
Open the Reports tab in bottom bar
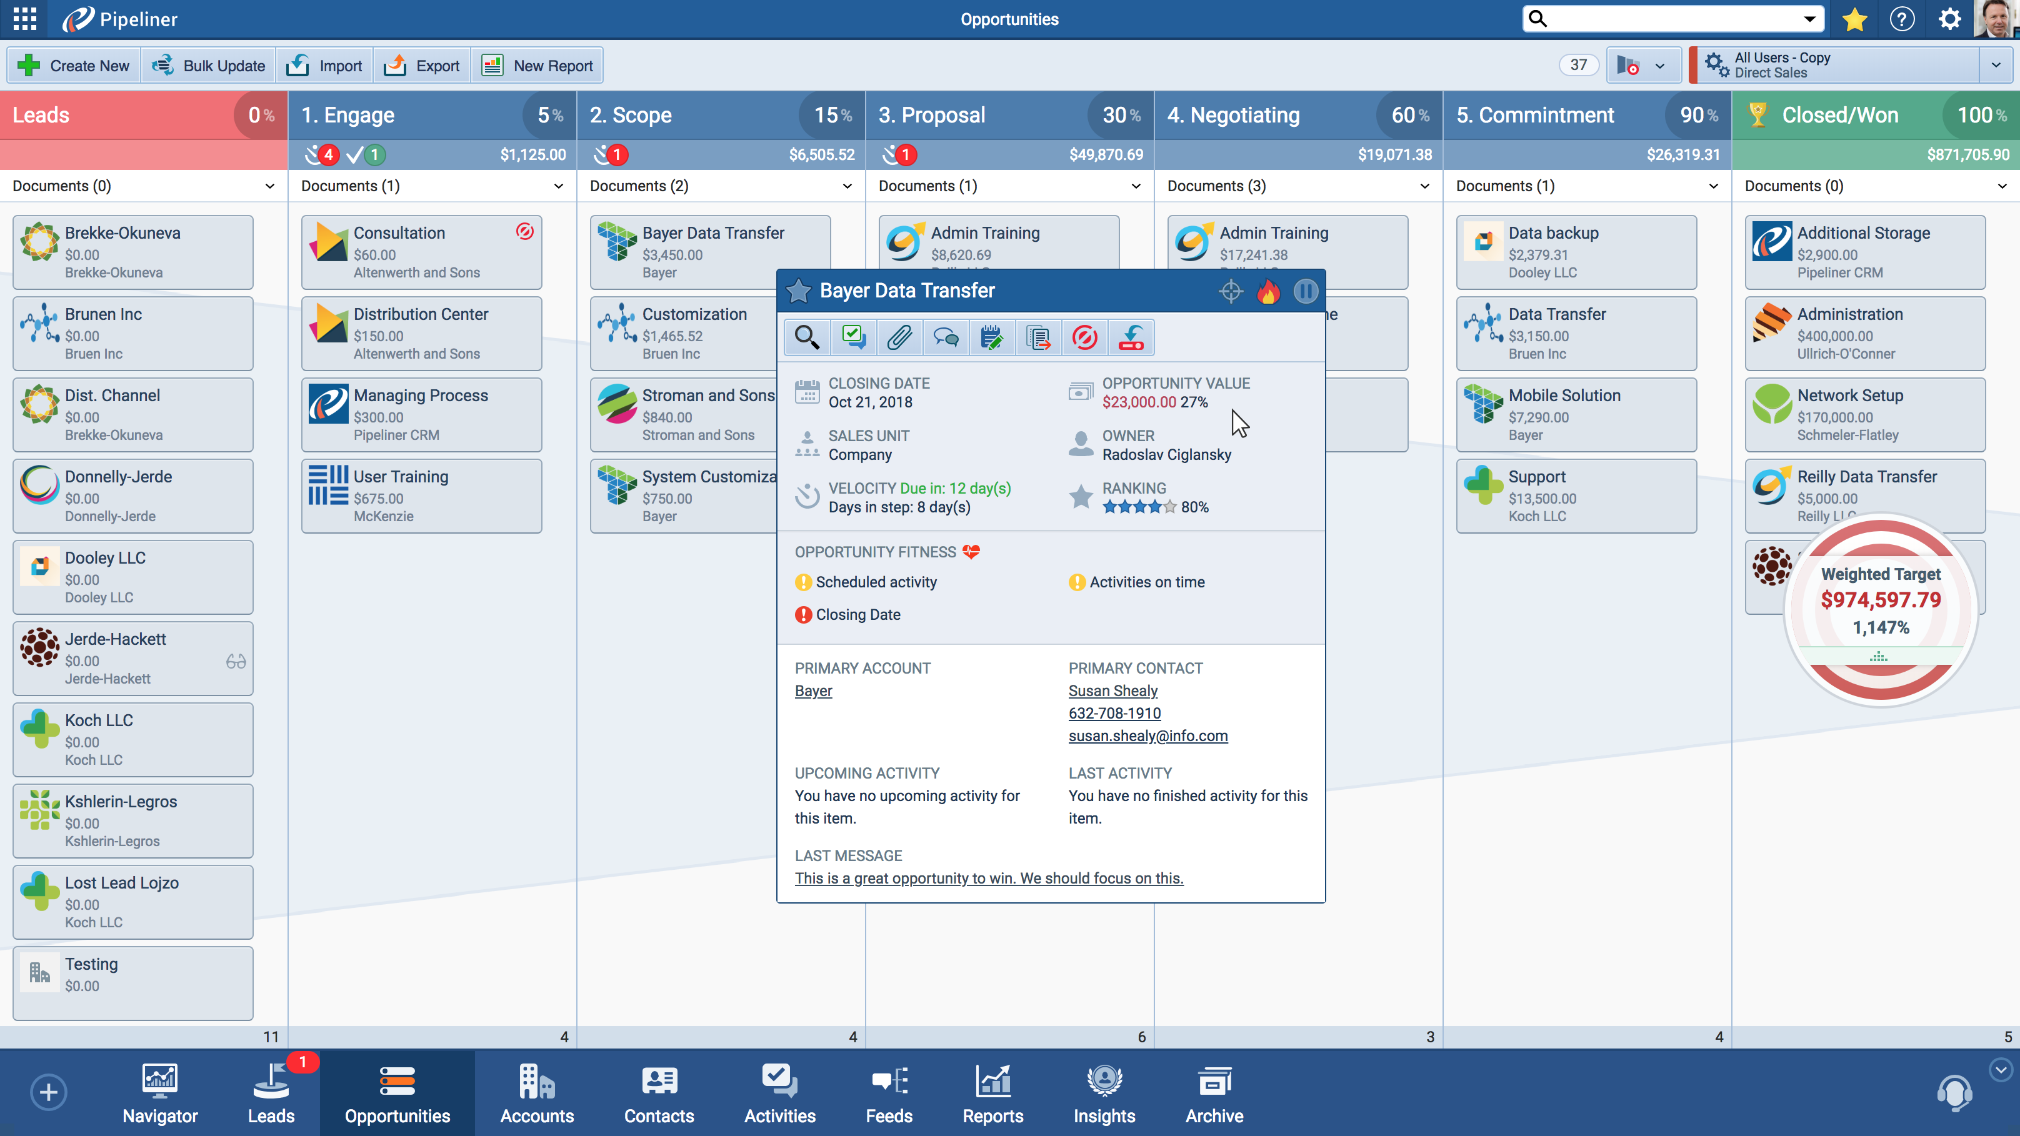point(992,1093)
